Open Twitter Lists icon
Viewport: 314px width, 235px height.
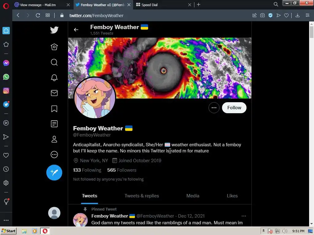(x=54, y=124)
